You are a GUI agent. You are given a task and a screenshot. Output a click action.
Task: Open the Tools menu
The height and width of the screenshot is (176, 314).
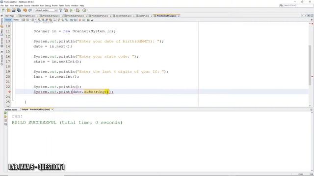tap(67, 5)
